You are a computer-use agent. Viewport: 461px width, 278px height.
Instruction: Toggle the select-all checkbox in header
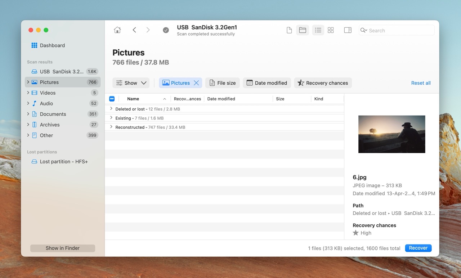tap(112, 99)
